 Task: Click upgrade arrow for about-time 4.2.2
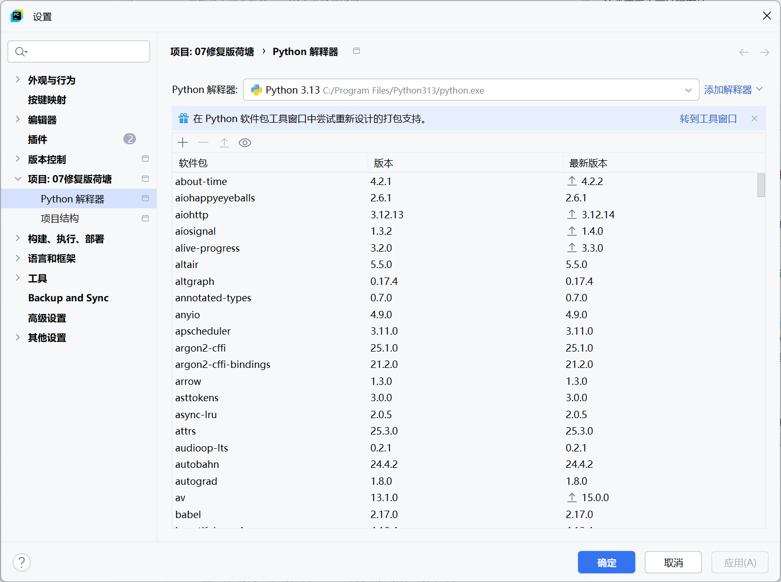(572, 181)
